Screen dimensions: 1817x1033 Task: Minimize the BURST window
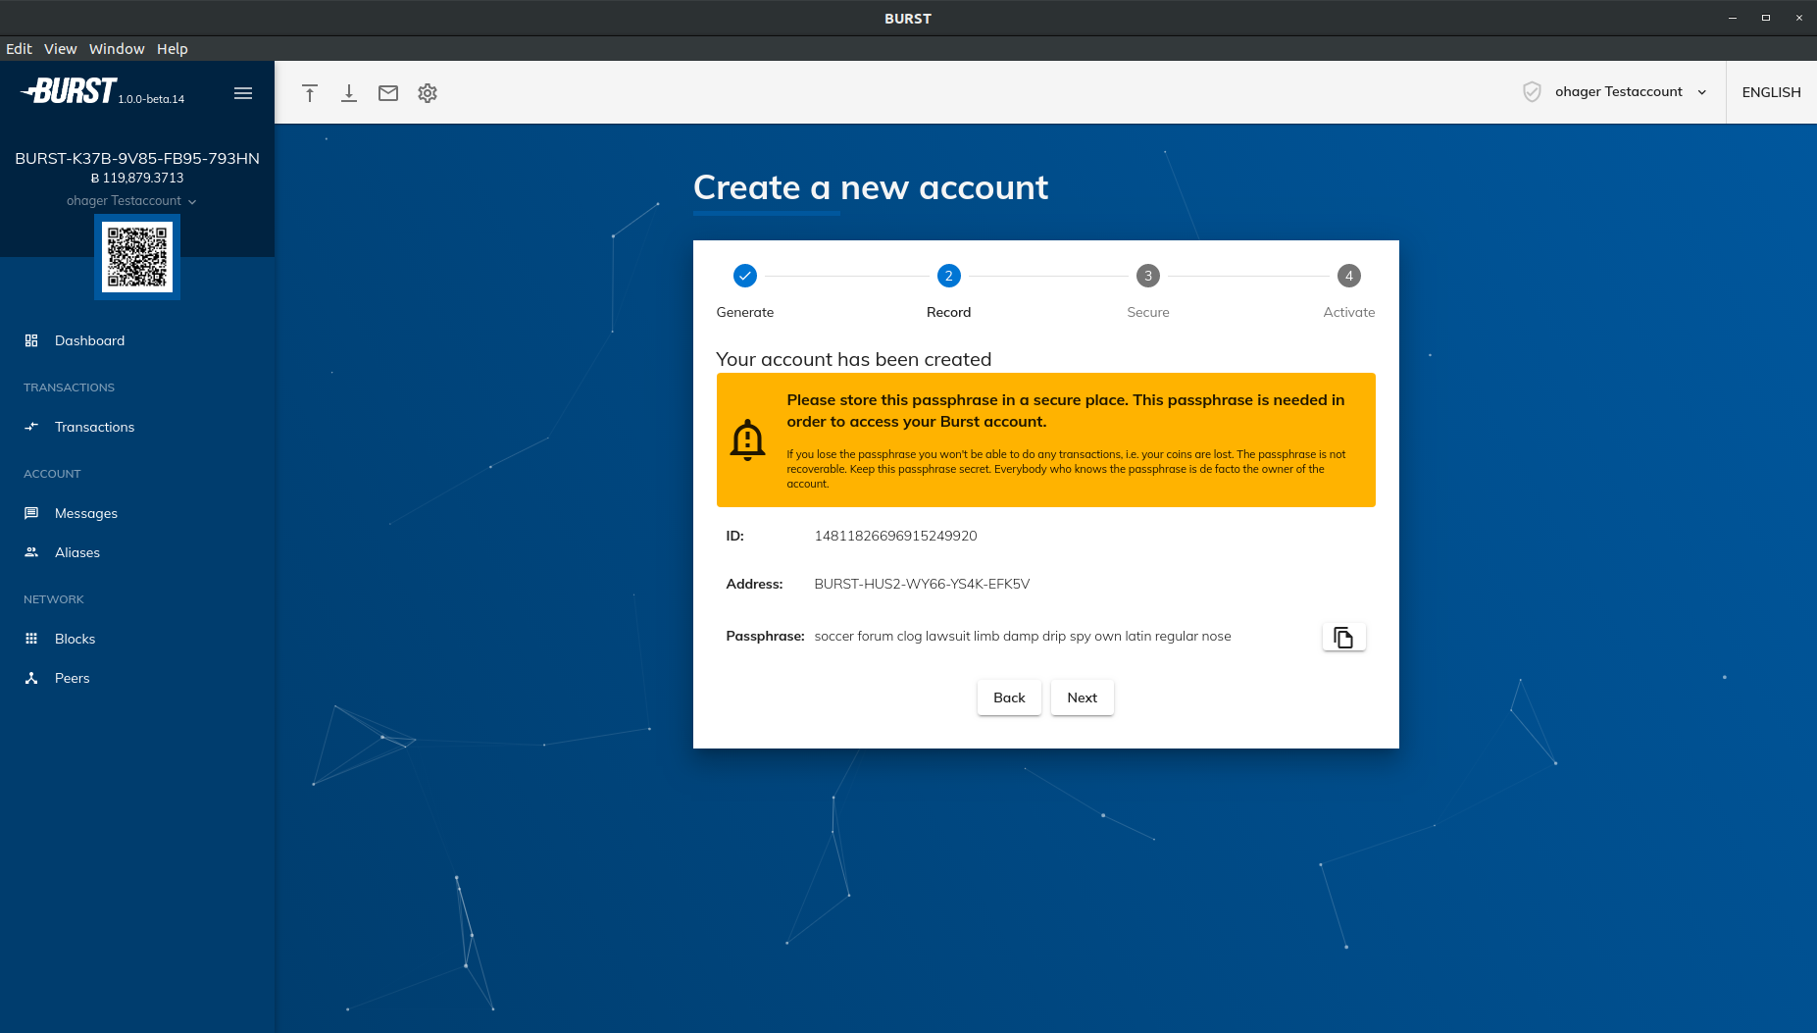[1733, 18]
